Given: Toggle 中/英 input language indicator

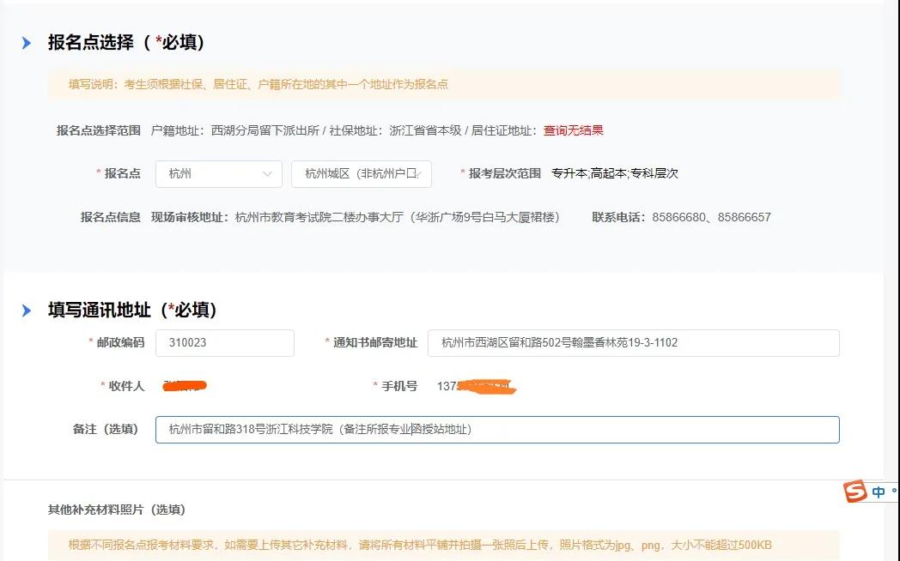Looking at the screenshot, I should pos(880,492).
